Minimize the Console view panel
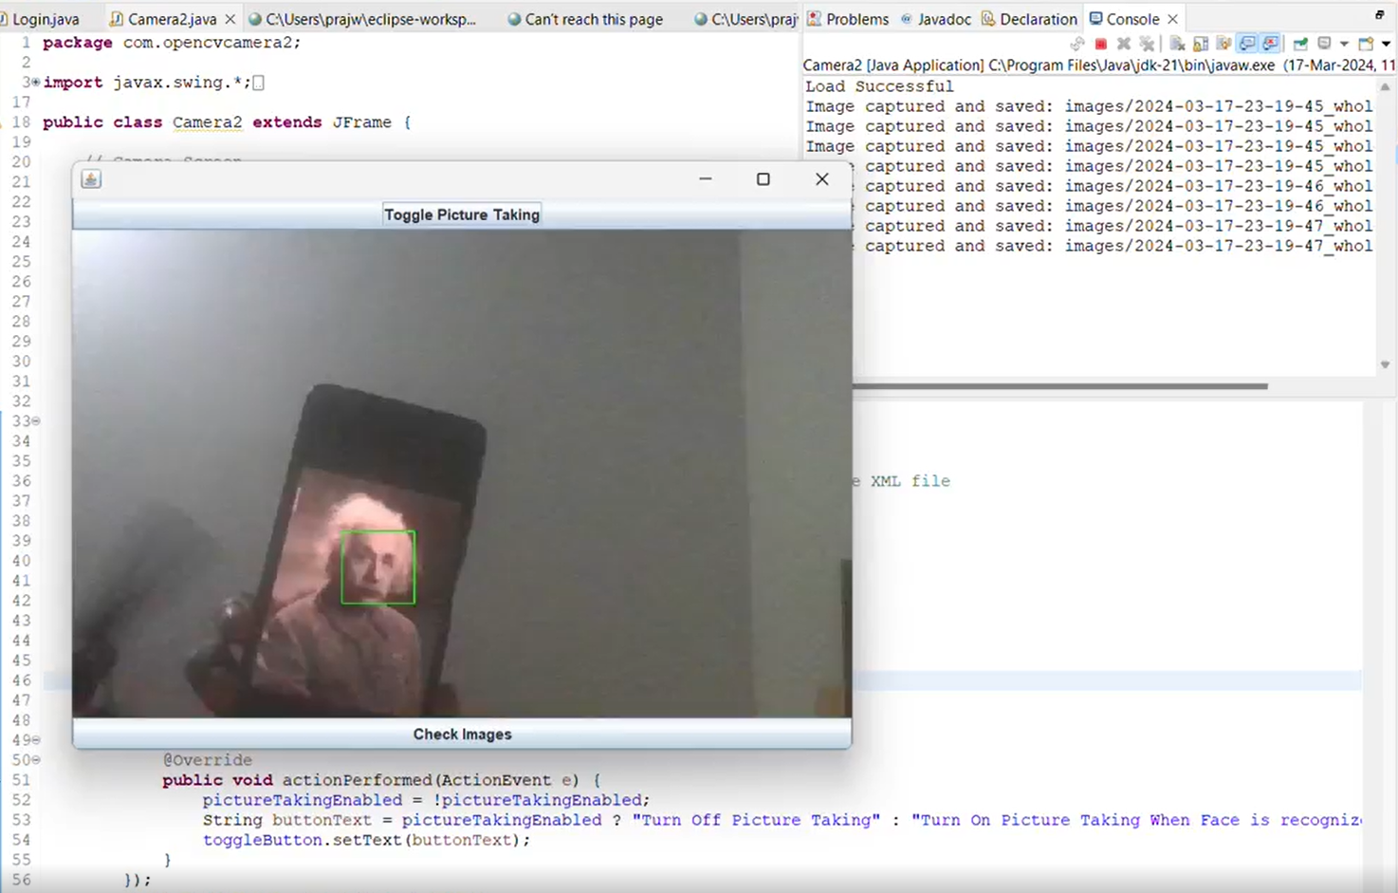Screen dimensions: 1398x893 [1379, 14]
